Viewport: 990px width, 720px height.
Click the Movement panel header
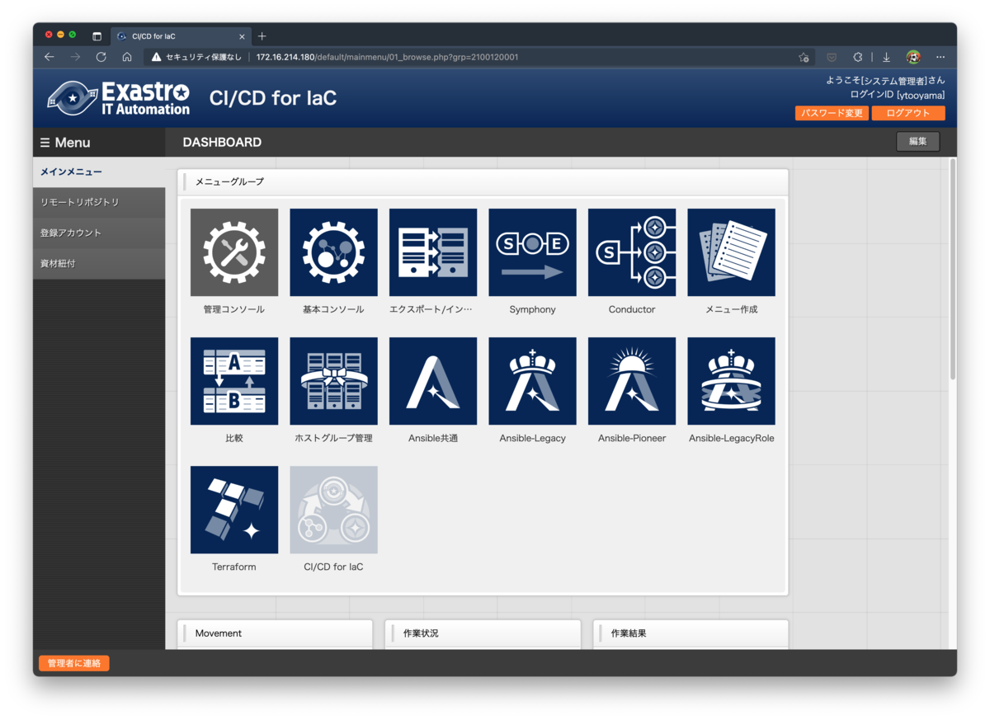pos(276,633)
